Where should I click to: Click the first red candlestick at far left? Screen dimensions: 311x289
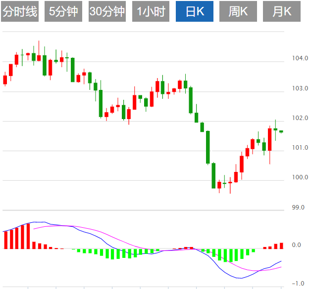click(x=5, y=80)
